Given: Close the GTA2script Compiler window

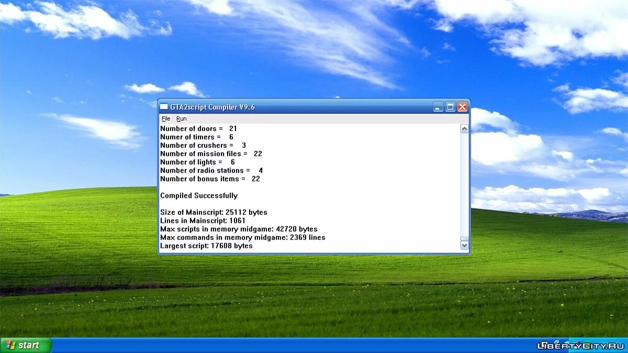Looking at the screenshot, I should [x=462, y=107].
